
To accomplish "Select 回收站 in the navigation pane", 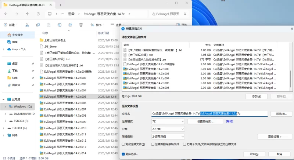I will [16, 85].
